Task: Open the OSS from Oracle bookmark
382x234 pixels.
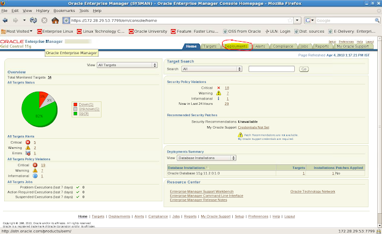Action: tap(242, 32)
